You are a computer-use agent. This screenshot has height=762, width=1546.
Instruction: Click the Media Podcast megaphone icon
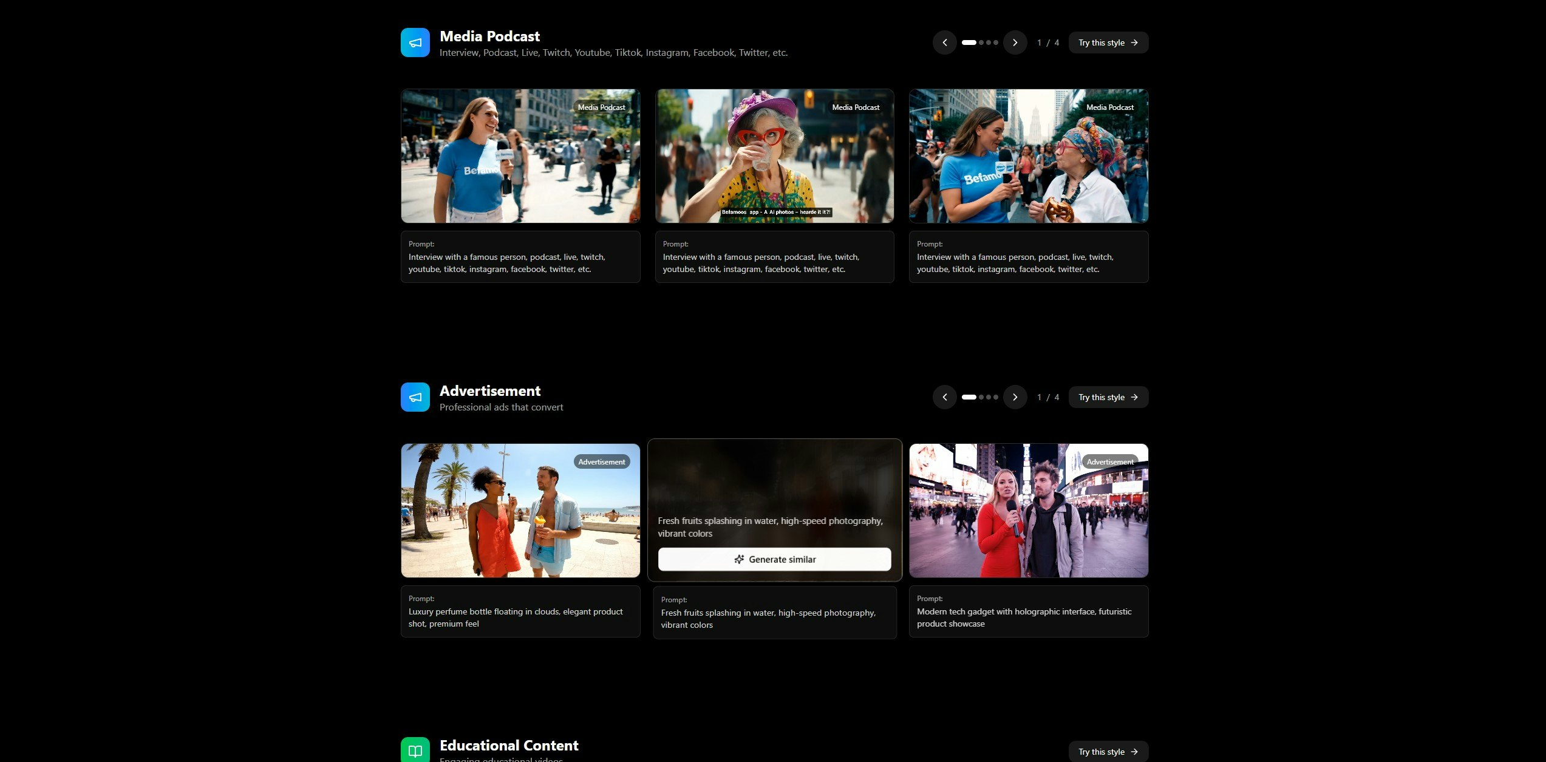(x=415, y=43)
